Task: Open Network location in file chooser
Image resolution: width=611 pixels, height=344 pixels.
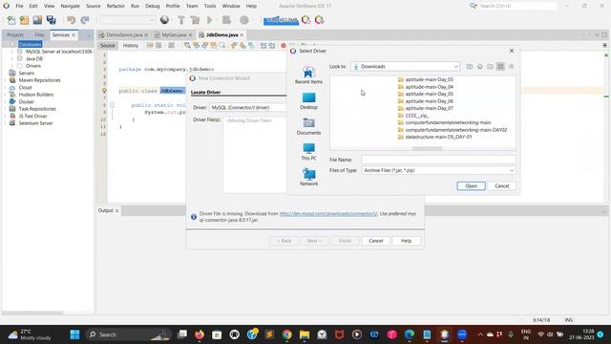Action: (308, 177)
